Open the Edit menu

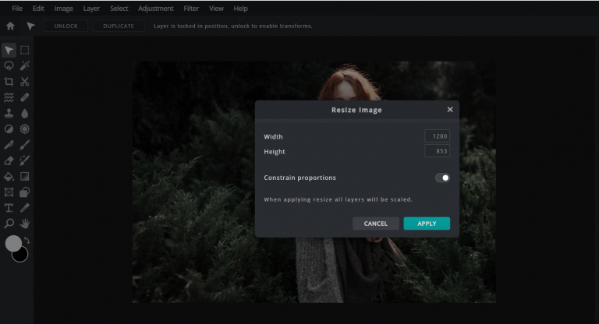(x=38, y=9)
